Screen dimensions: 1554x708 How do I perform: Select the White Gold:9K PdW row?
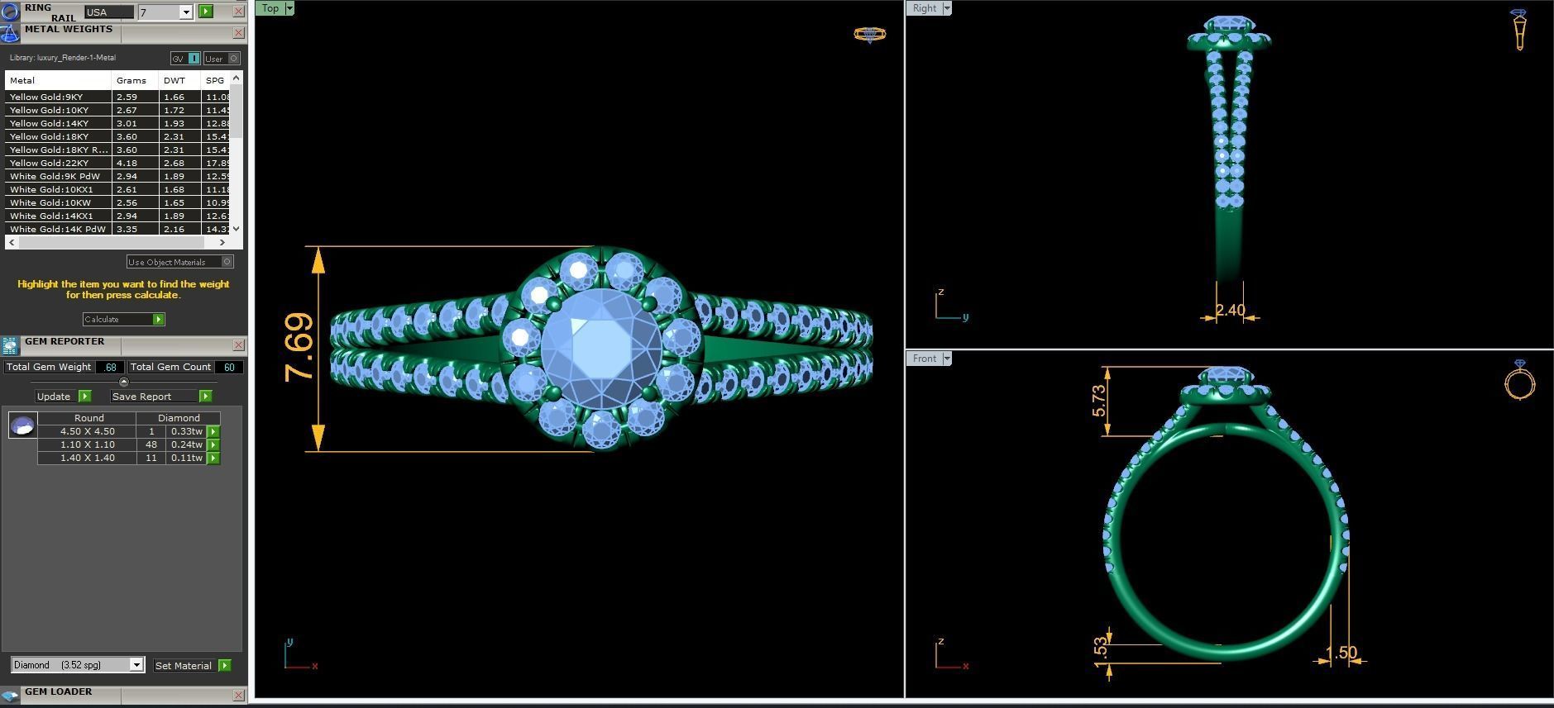(x=118, y=176)
